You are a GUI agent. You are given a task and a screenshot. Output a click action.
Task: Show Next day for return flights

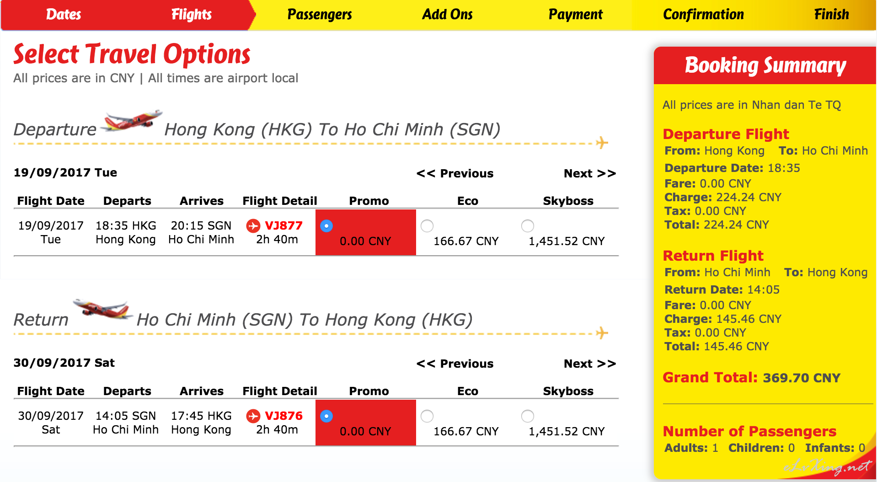pyautogui.click(x=590, y=364)
